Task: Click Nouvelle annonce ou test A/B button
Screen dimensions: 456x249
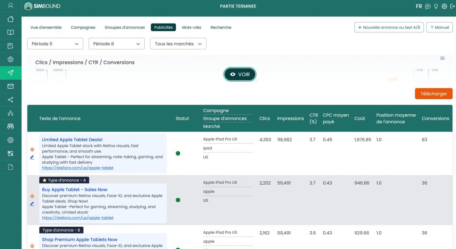Action: 389,27
